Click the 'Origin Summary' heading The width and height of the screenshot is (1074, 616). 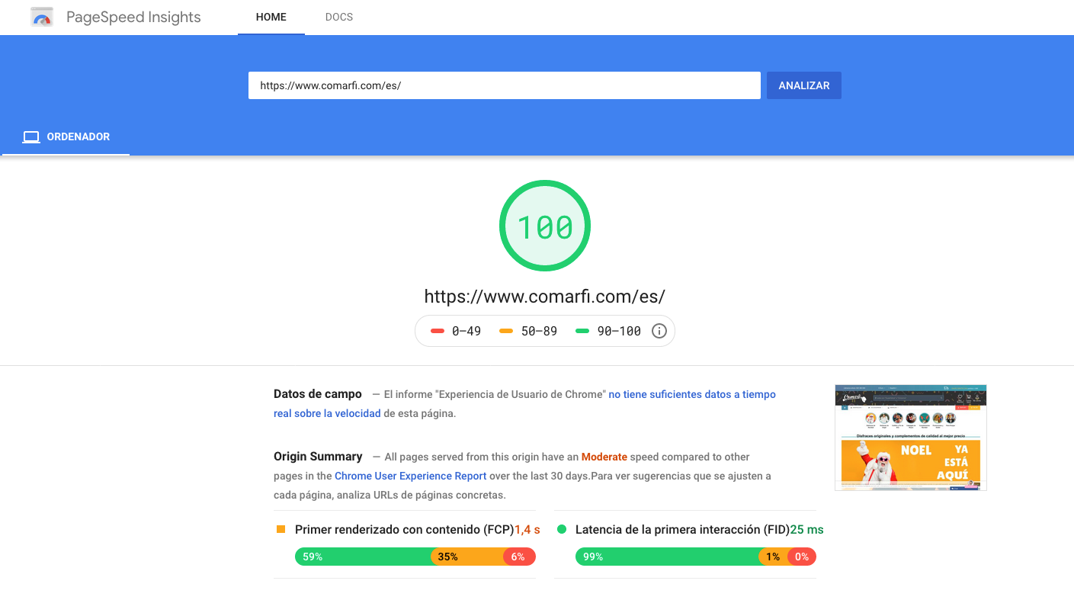coord(318,457)
